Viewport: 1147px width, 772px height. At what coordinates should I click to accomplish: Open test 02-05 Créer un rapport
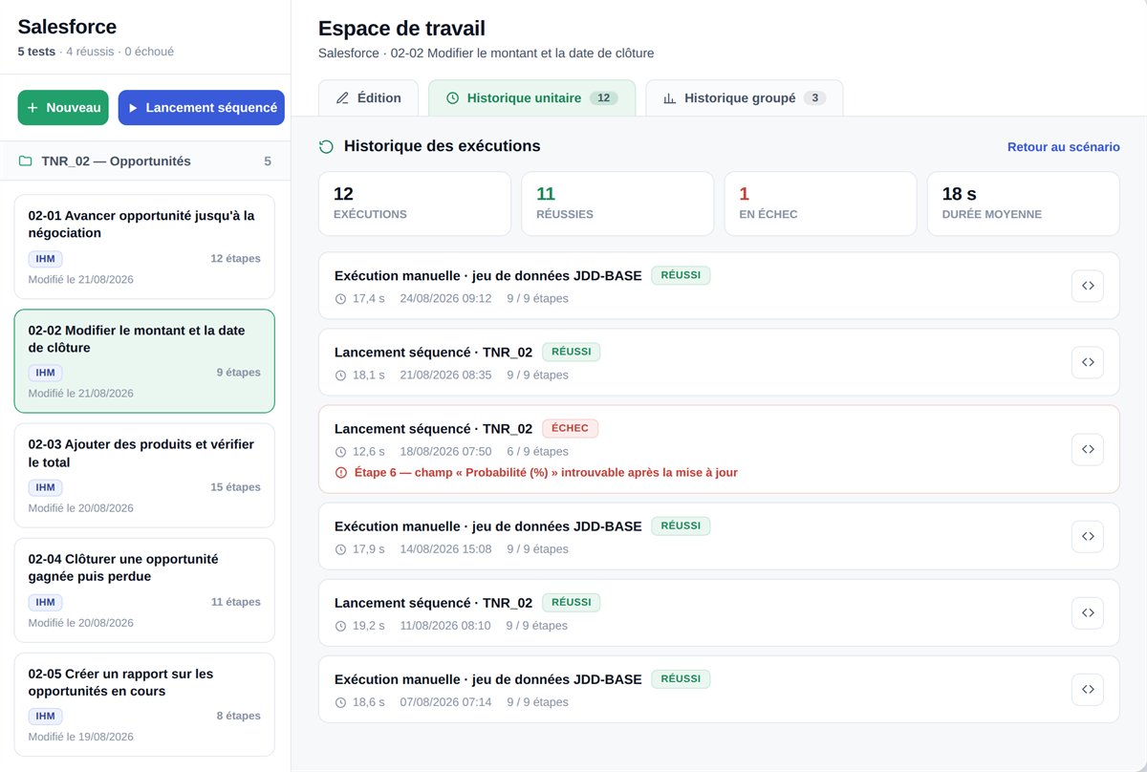[x=144, y=705]
